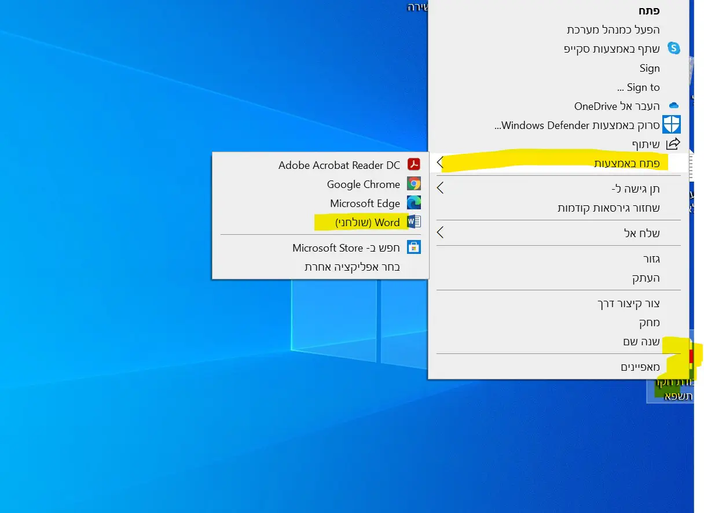The height and width of the screenshot is (513, 704).
Task: Click the Microsoft Edge icon in submenu
Action: (x=413, y=203)
